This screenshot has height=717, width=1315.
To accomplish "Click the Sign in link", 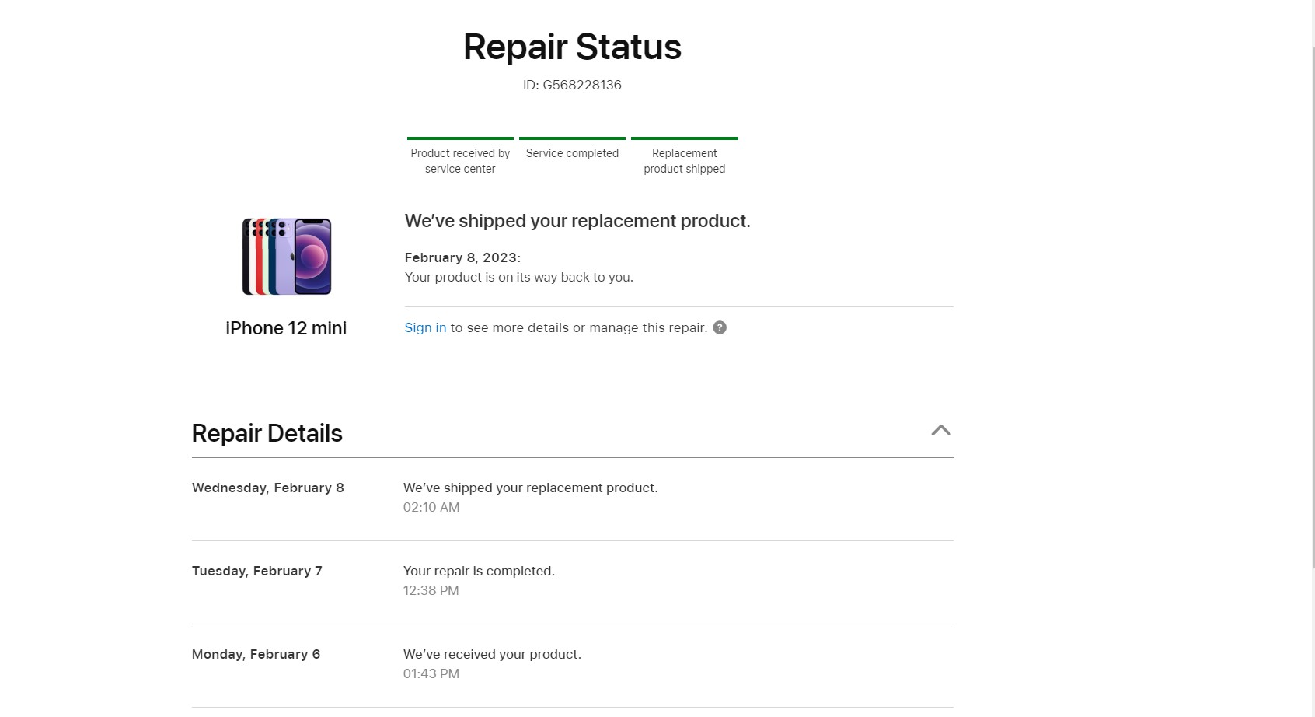I will pyautogui.click(x=425, y=327).
